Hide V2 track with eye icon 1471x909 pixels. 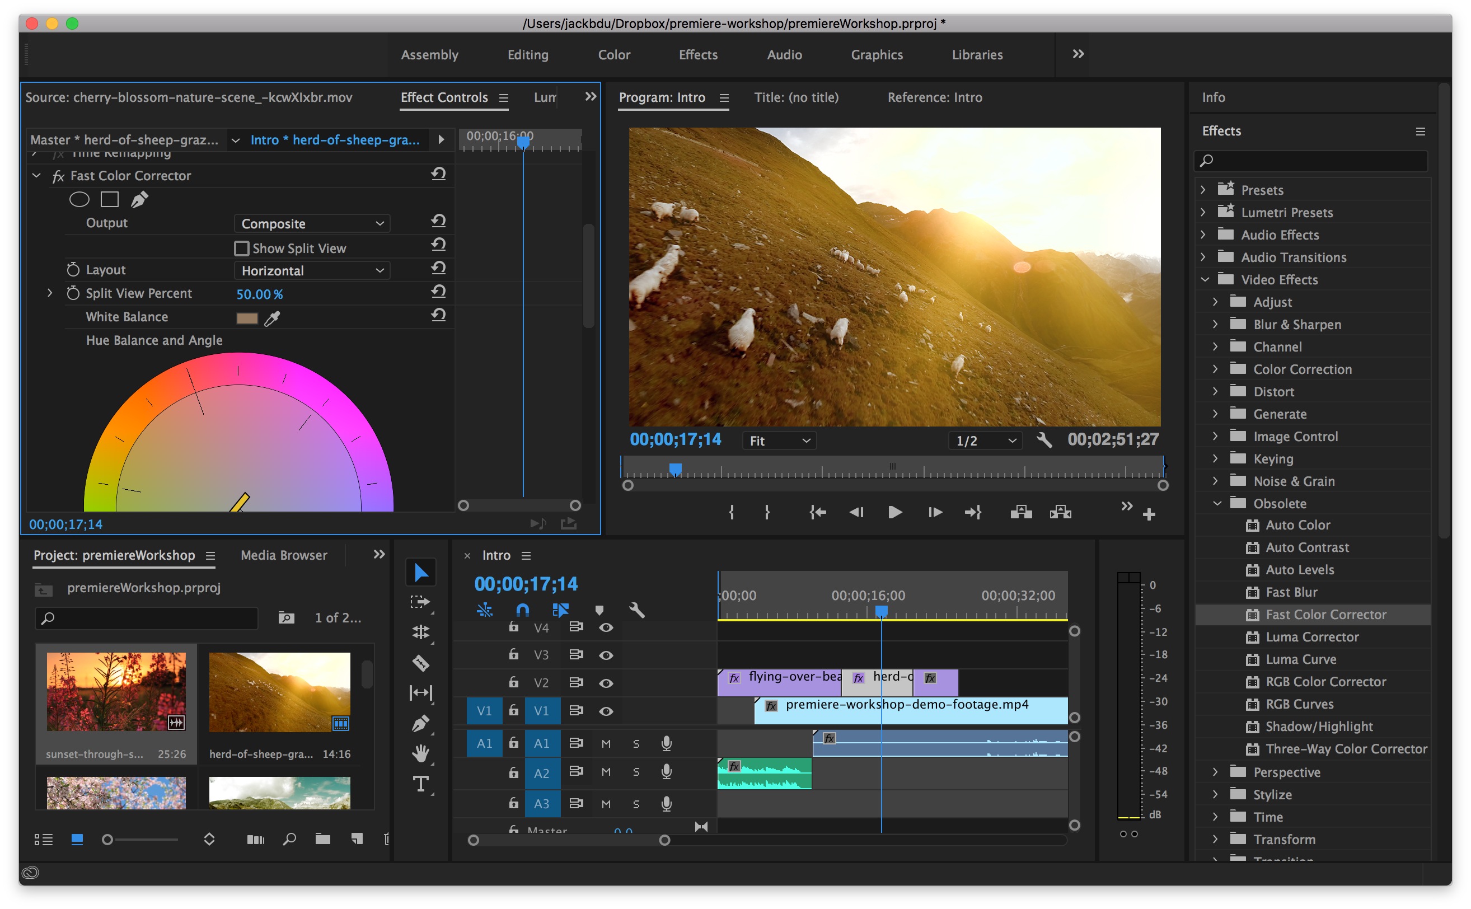point(606,683)
